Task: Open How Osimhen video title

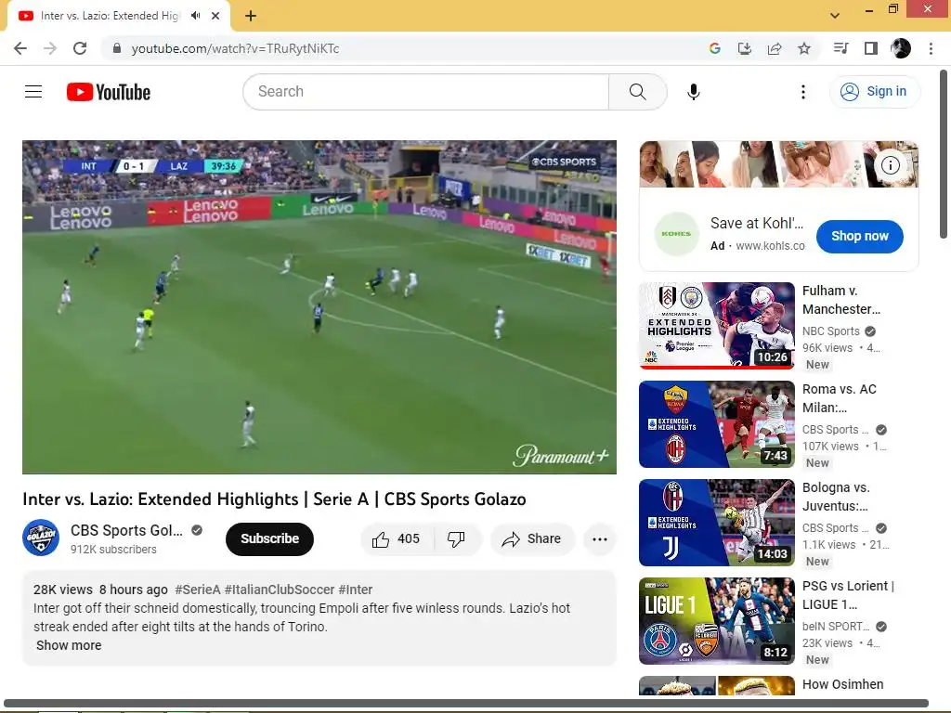Action: point(842,684)
